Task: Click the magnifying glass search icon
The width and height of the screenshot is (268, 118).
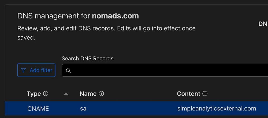Action: [68, 71]
